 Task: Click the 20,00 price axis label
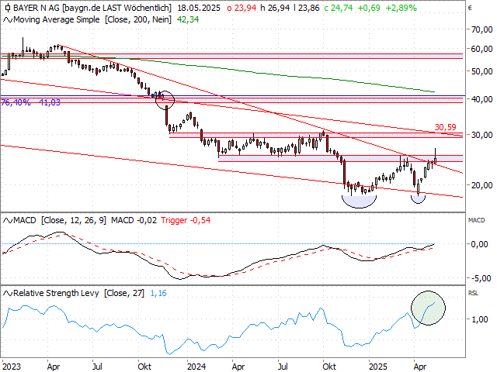[482, 185]
